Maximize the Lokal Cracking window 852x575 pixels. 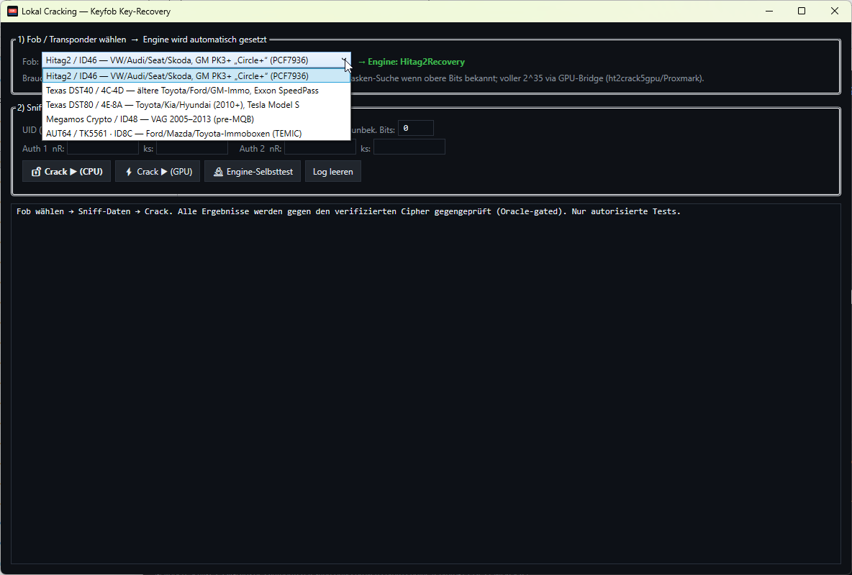(802, 11)
